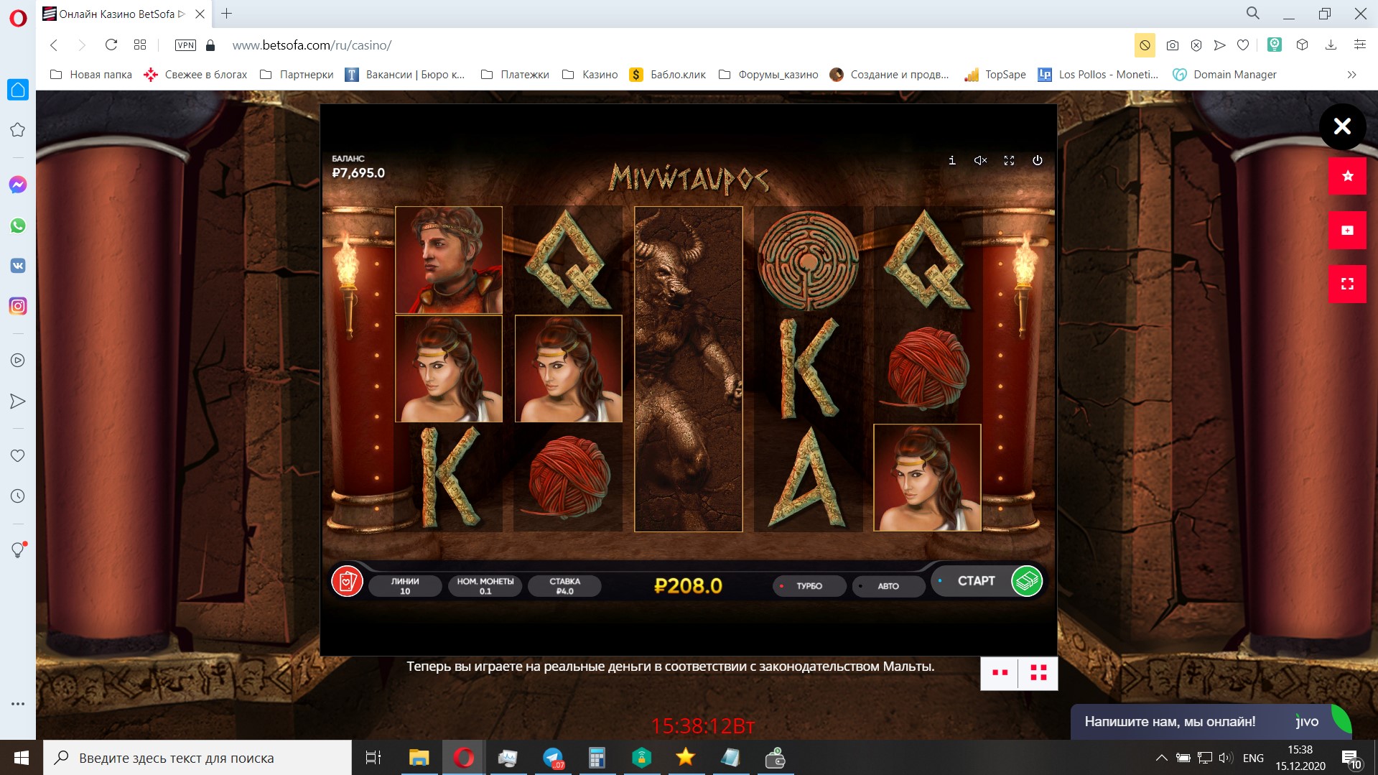Open Task View on taskbar

pyautogui.click(x=373, y=758)
